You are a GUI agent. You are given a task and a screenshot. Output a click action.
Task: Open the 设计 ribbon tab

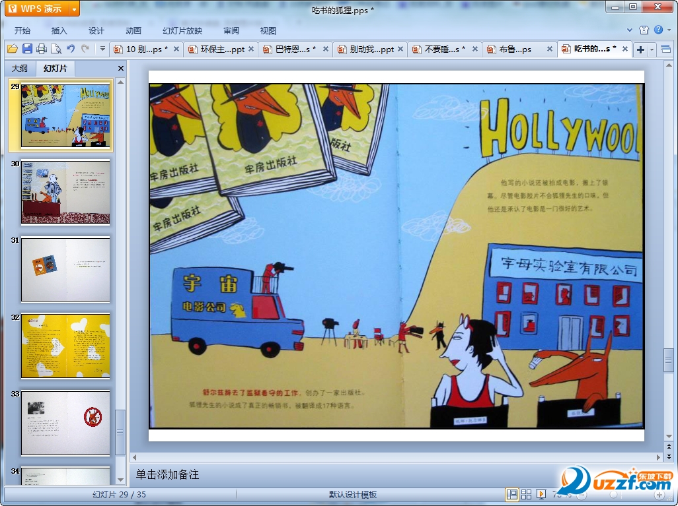point(96,30)
